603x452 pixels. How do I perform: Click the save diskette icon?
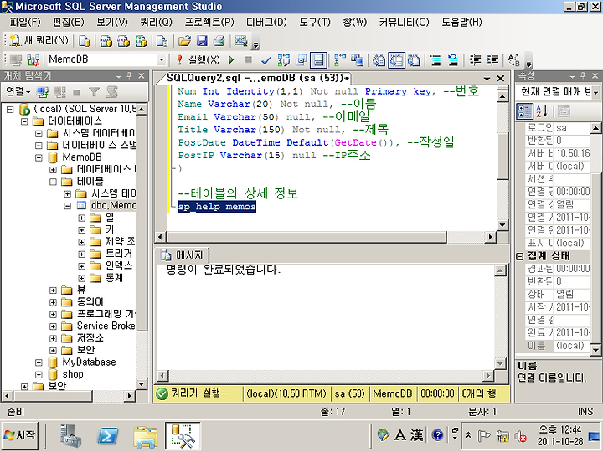(x=202, y=41)
